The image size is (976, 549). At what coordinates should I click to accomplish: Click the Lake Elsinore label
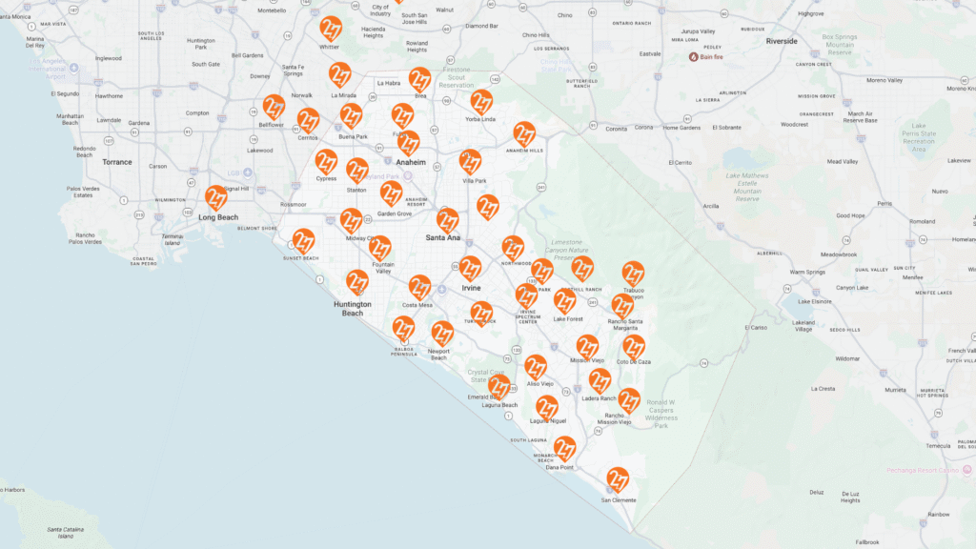[x=815, y=301]
